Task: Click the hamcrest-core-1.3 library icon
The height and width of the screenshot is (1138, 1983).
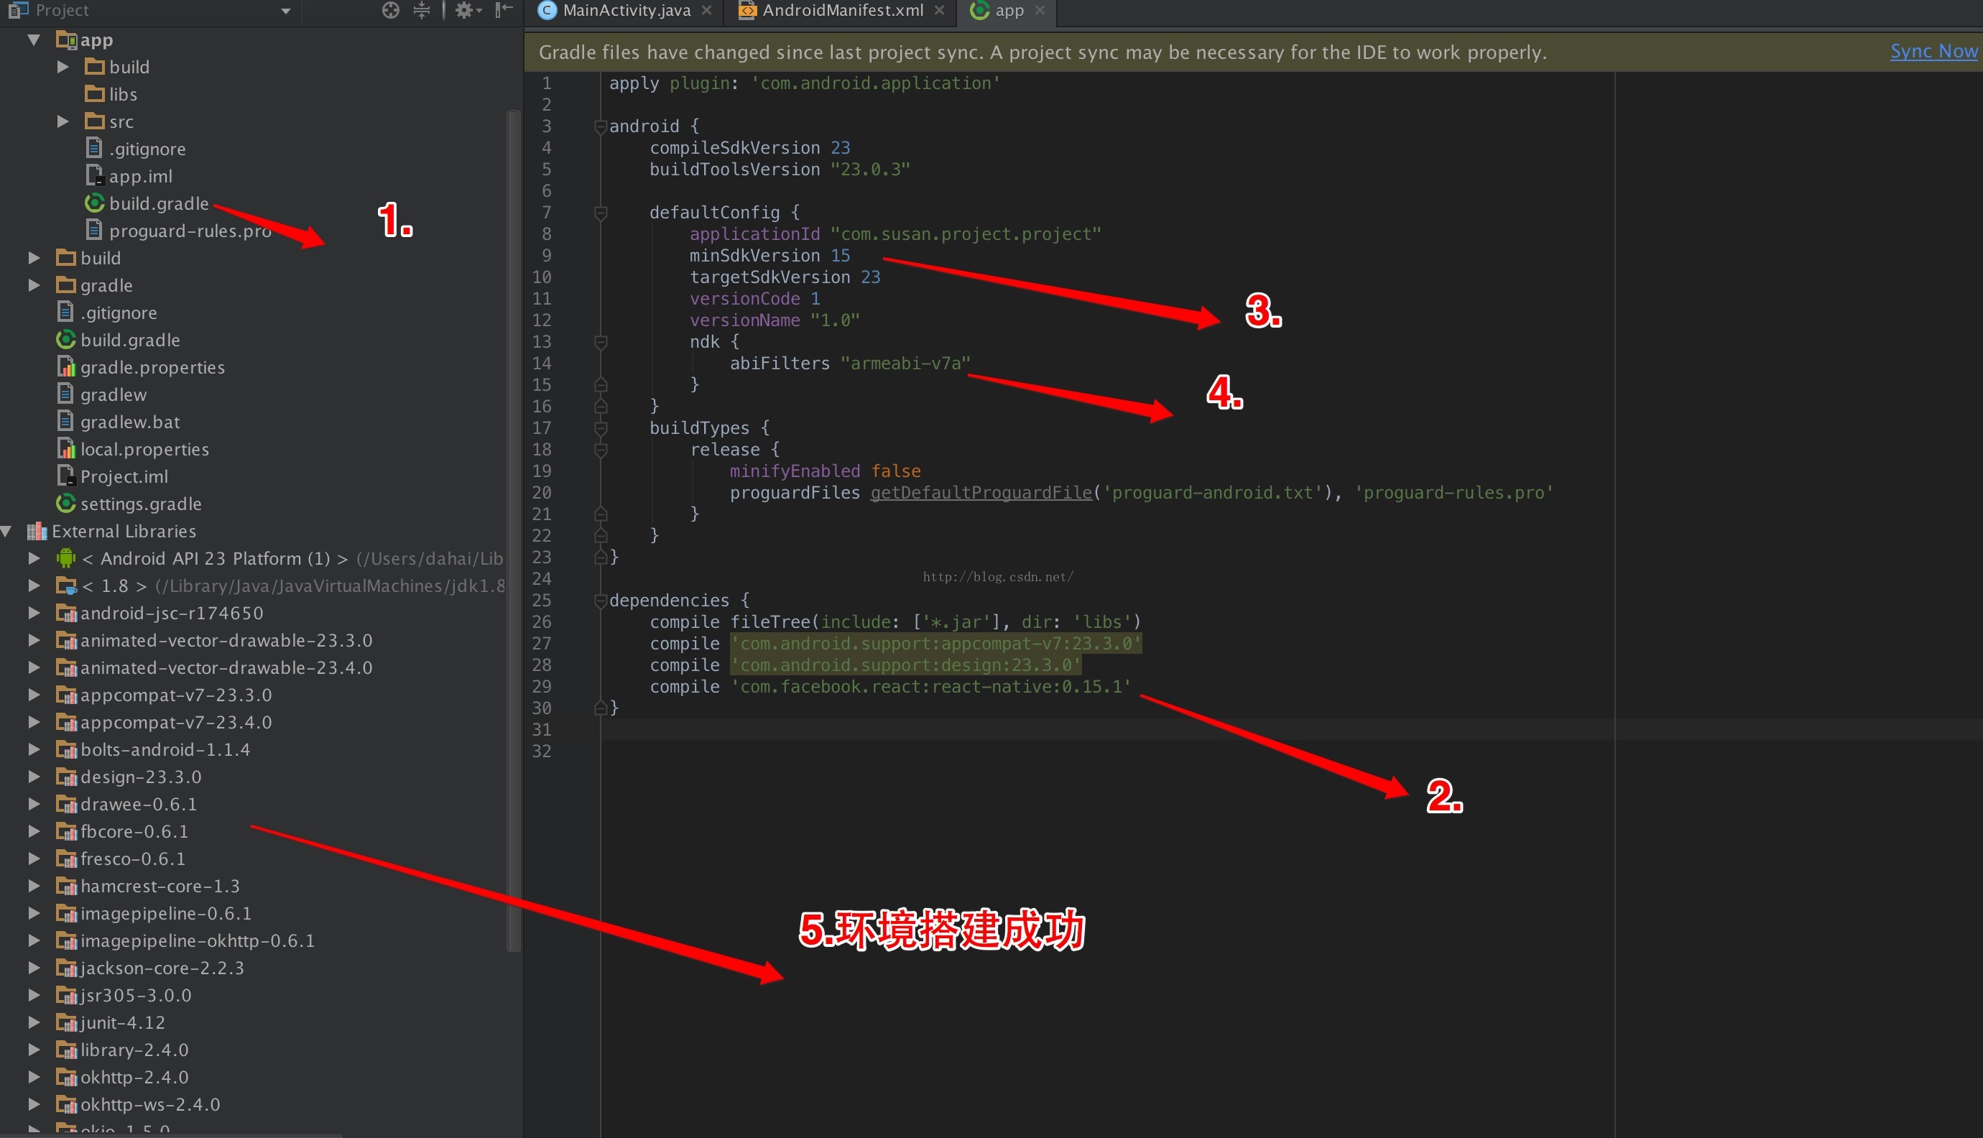Action: coord(66,887)
